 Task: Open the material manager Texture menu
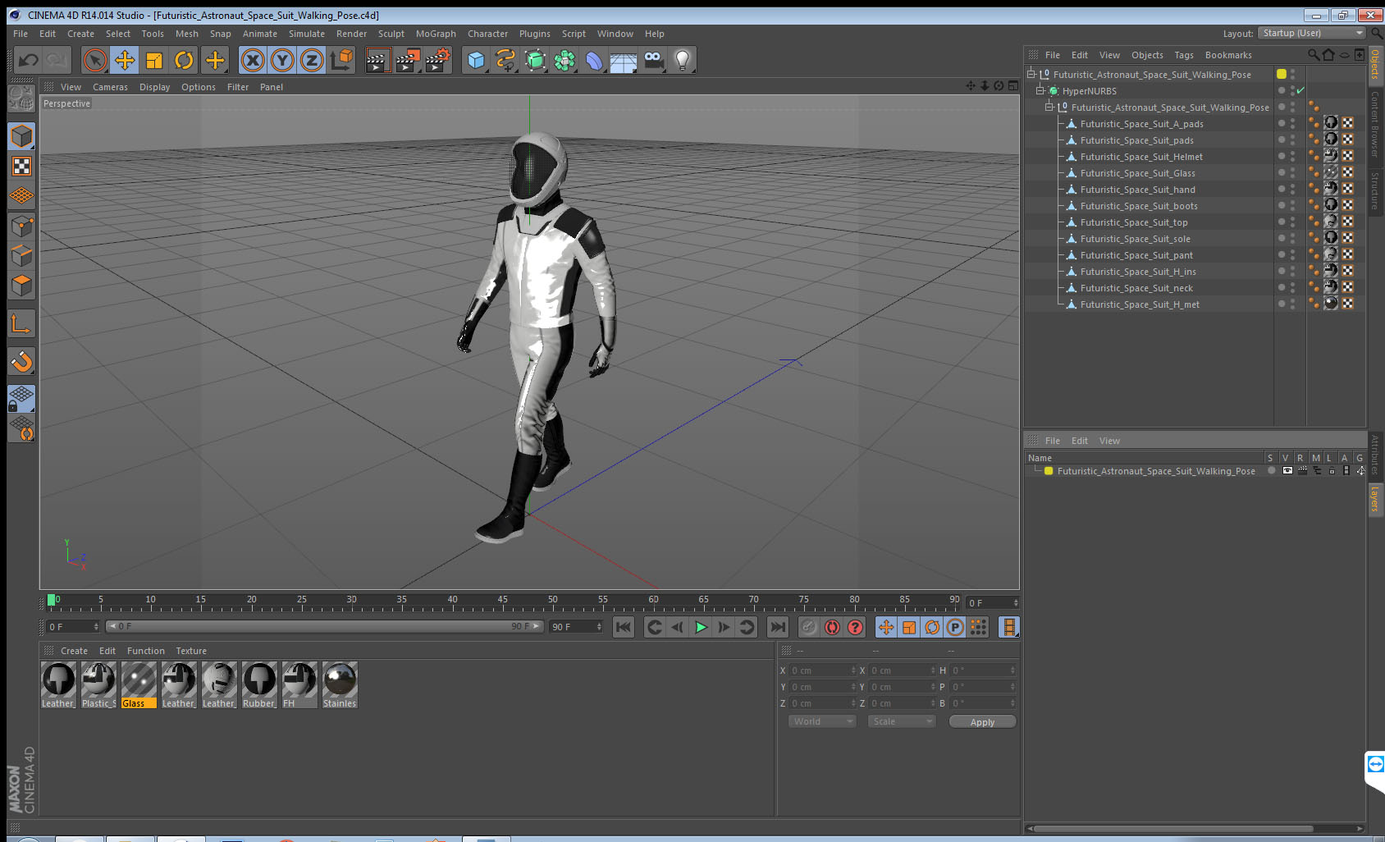191,651
